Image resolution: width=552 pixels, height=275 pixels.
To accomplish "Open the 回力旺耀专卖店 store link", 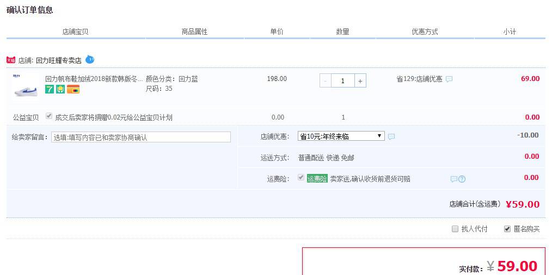I will click(x=58, y=60).
